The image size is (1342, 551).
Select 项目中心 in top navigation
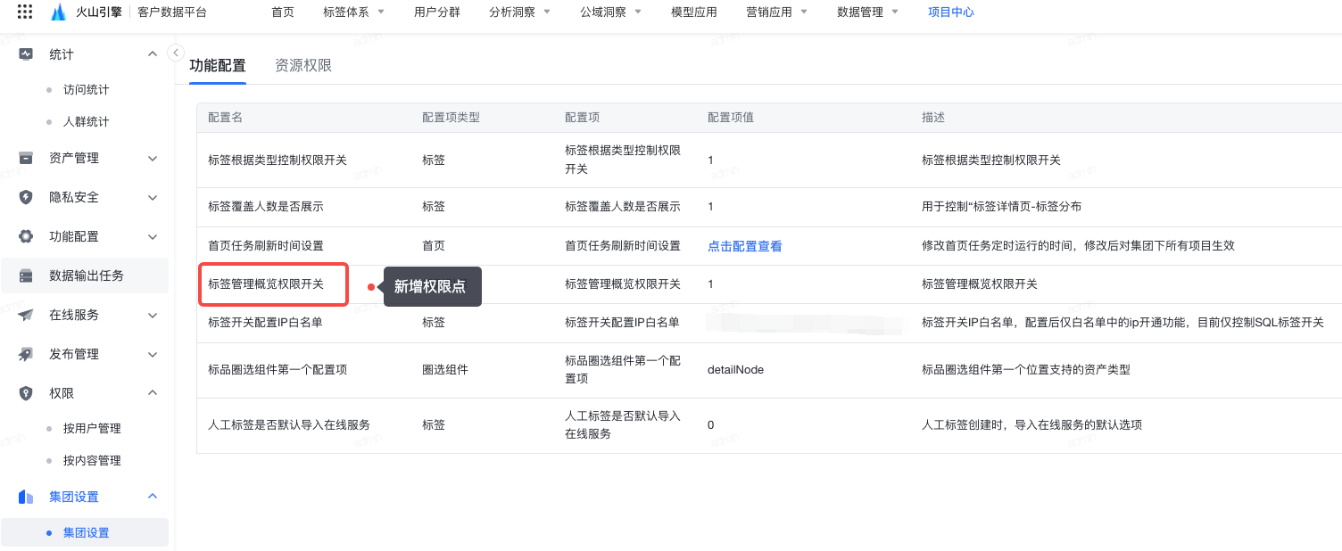pos(951,12)
